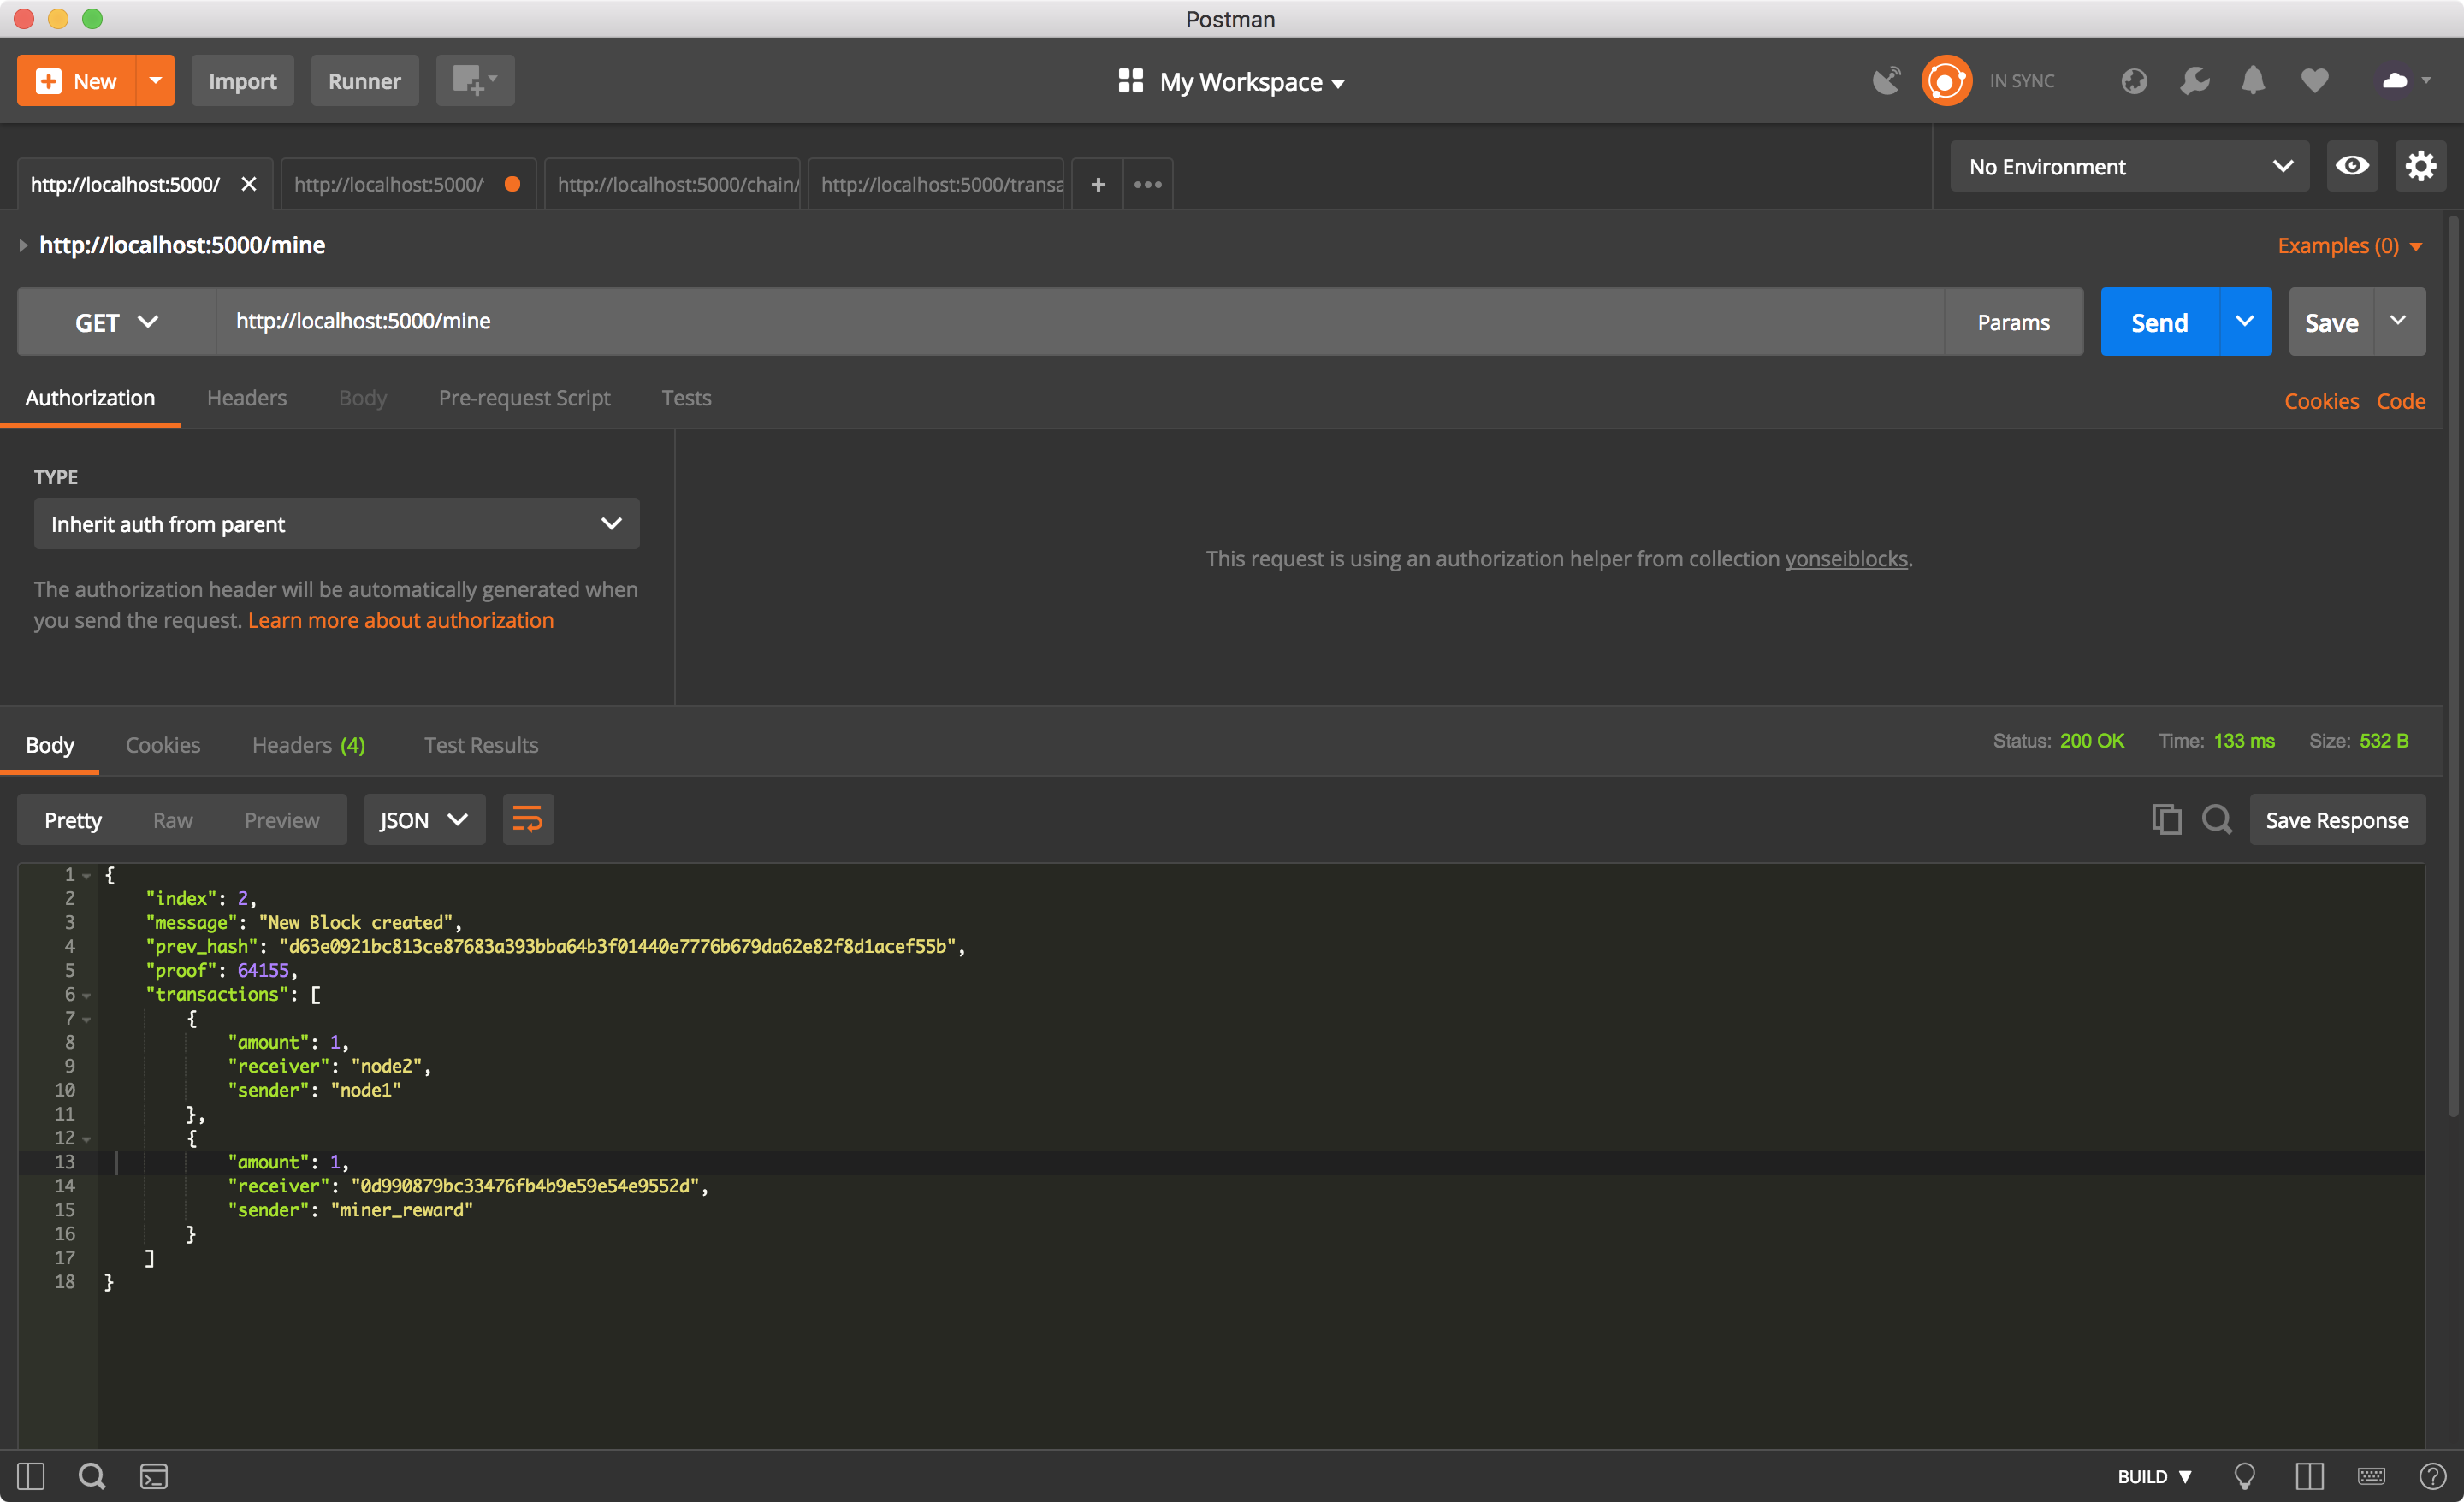Image resolution: width=2464 pixels, height=1502 pixels.
Task: Open help question mark icon
Action: (x=2432, y=1476)
